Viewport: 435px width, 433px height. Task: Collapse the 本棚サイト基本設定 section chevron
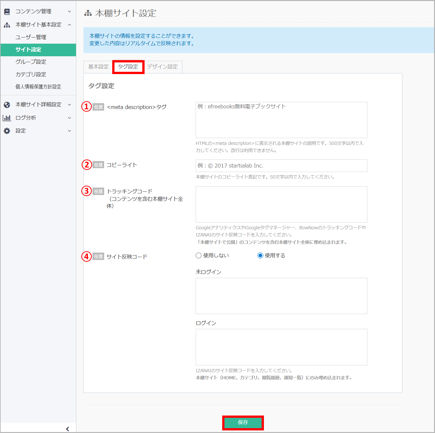[69, 25]
